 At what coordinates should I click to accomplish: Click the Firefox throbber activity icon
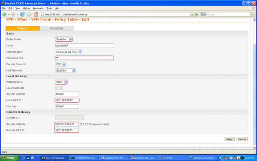[254, 8]
